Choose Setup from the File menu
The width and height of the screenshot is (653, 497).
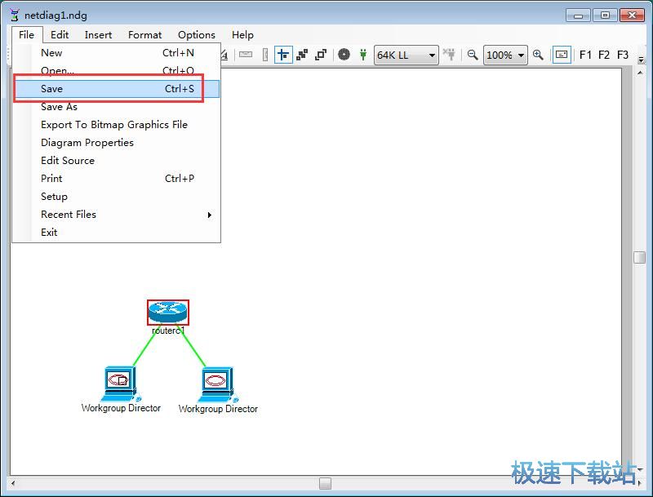116,196
